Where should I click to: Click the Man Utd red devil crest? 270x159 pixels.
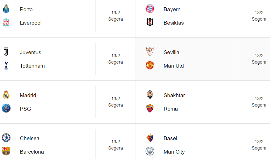(x=150, y=66)
